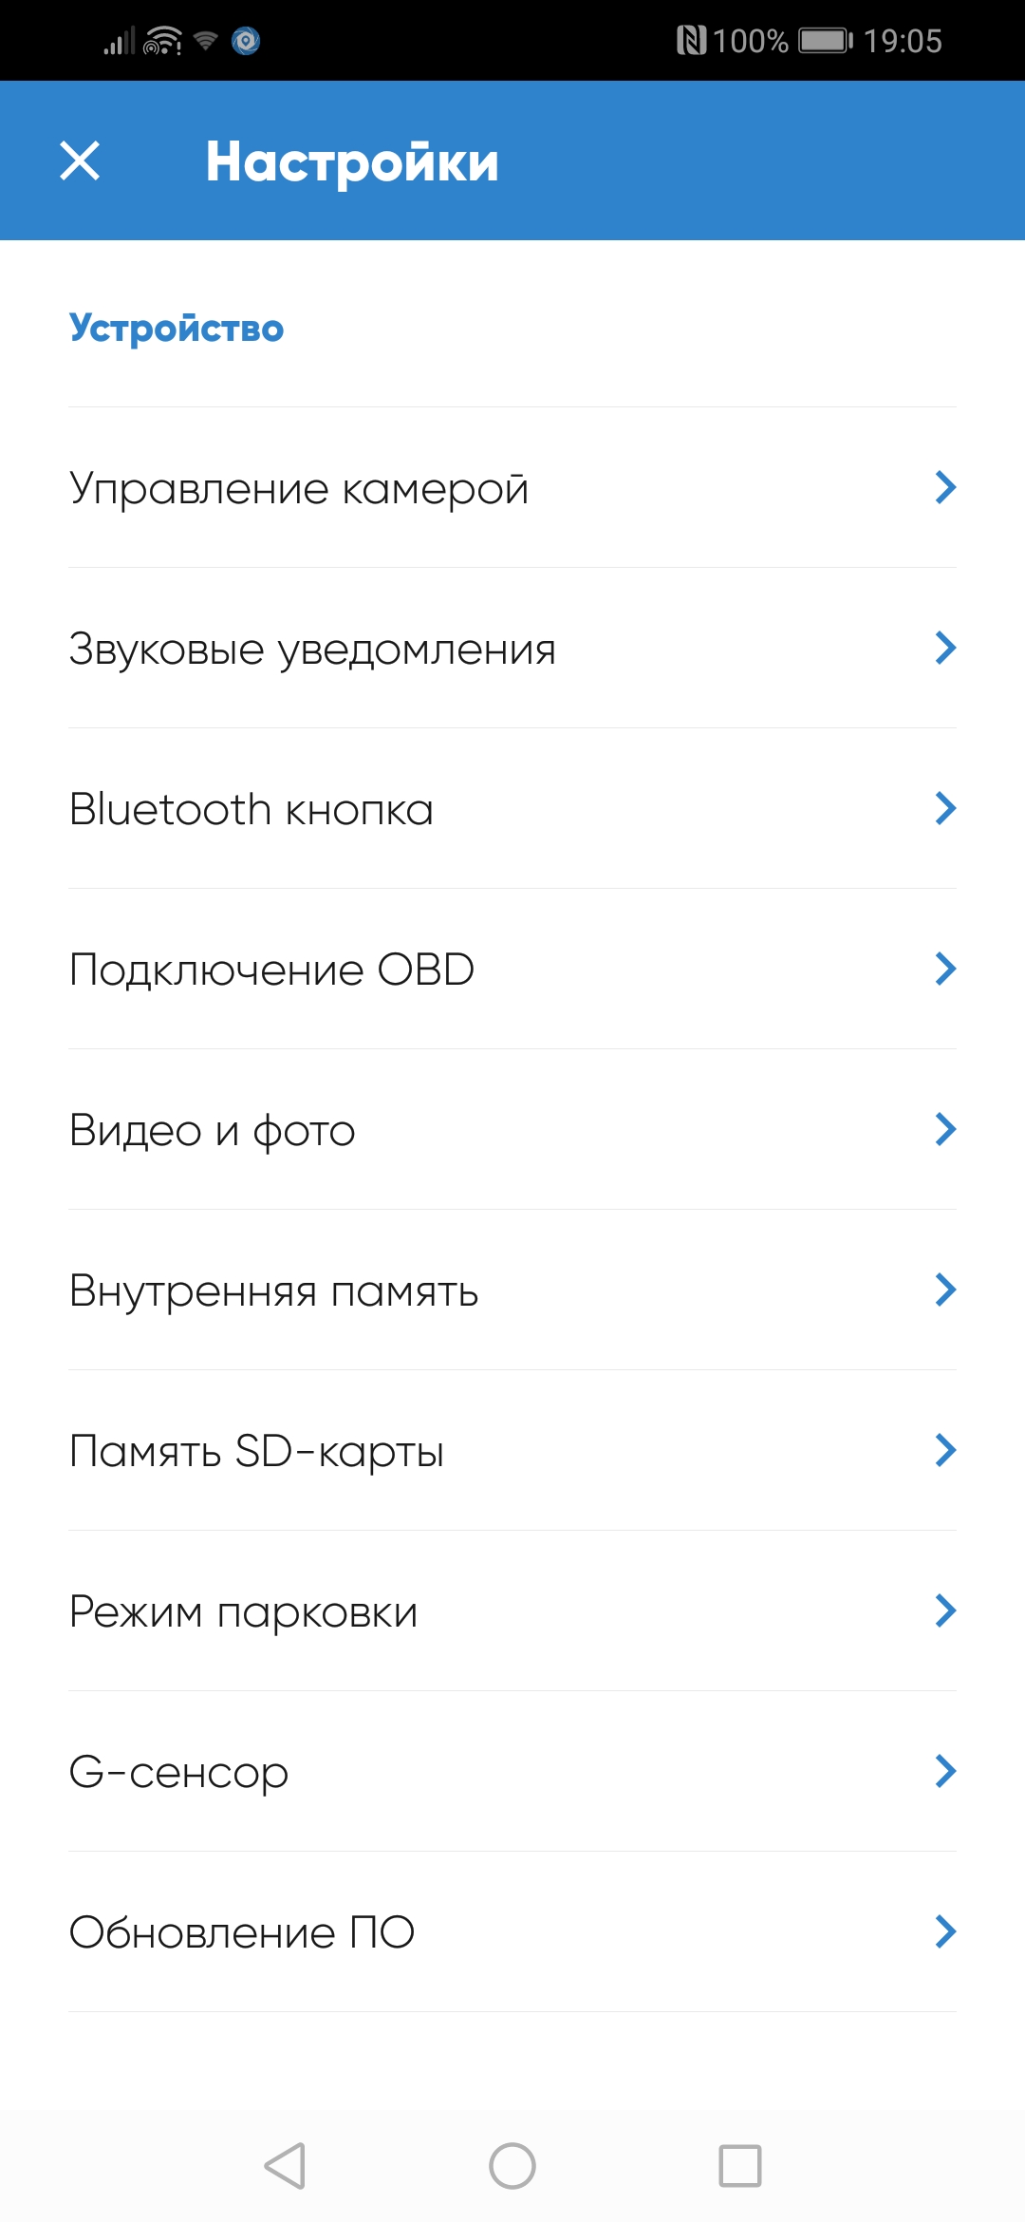Screen dimensions: 1025x2222
Task: Open recent apps square icon
Action: pos(740,2166)
